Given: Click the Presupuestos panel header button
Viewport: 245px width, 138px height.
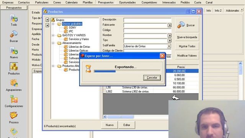Looking at the screenshot, I should point(14,8).
